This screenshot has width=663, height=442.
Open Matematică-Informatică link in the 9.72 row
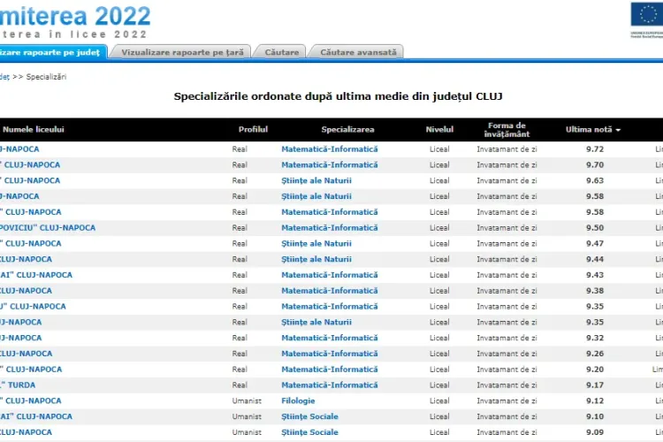[329, 149]
